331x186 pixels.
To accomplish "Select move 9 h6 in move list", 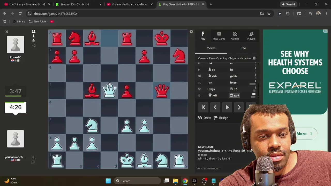I will coord(232,69).
